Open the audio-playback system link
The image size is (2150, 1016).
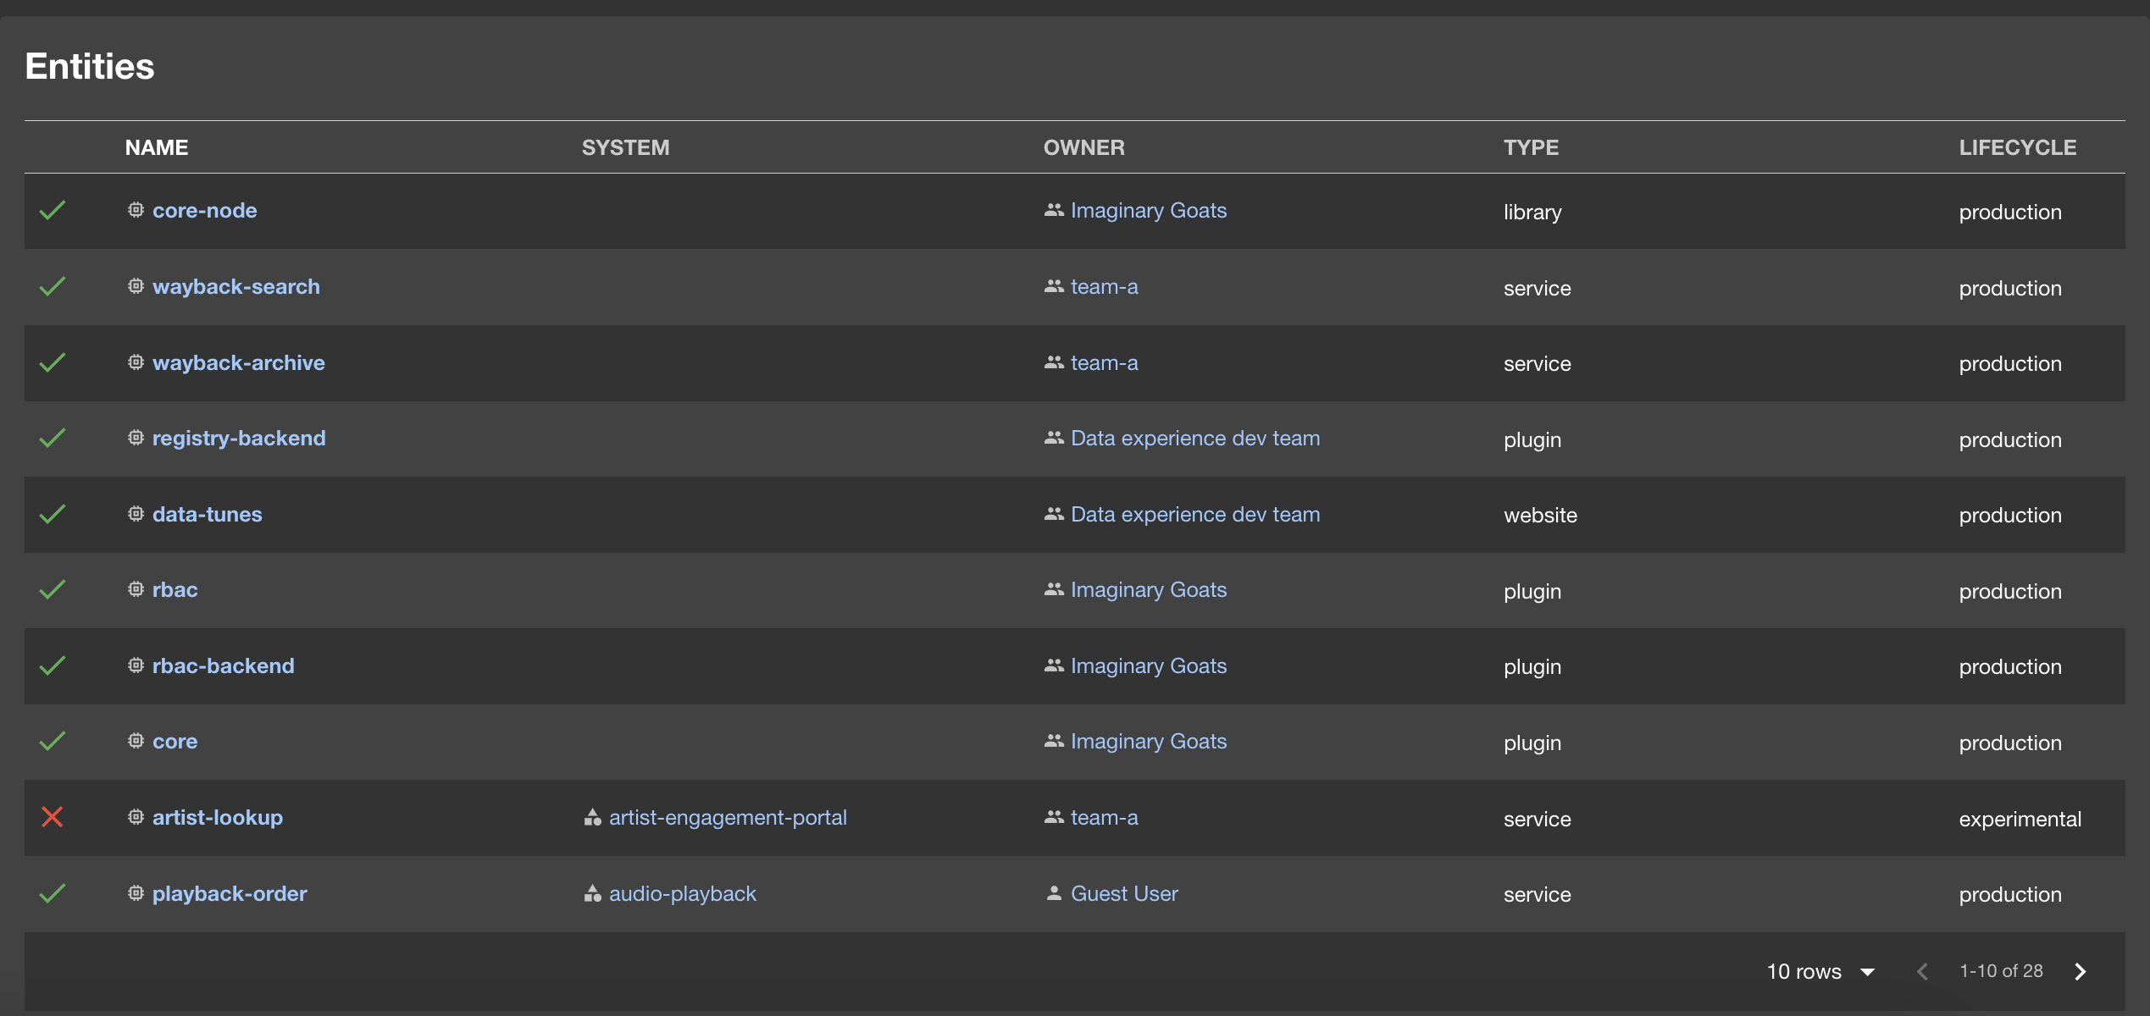682,893
